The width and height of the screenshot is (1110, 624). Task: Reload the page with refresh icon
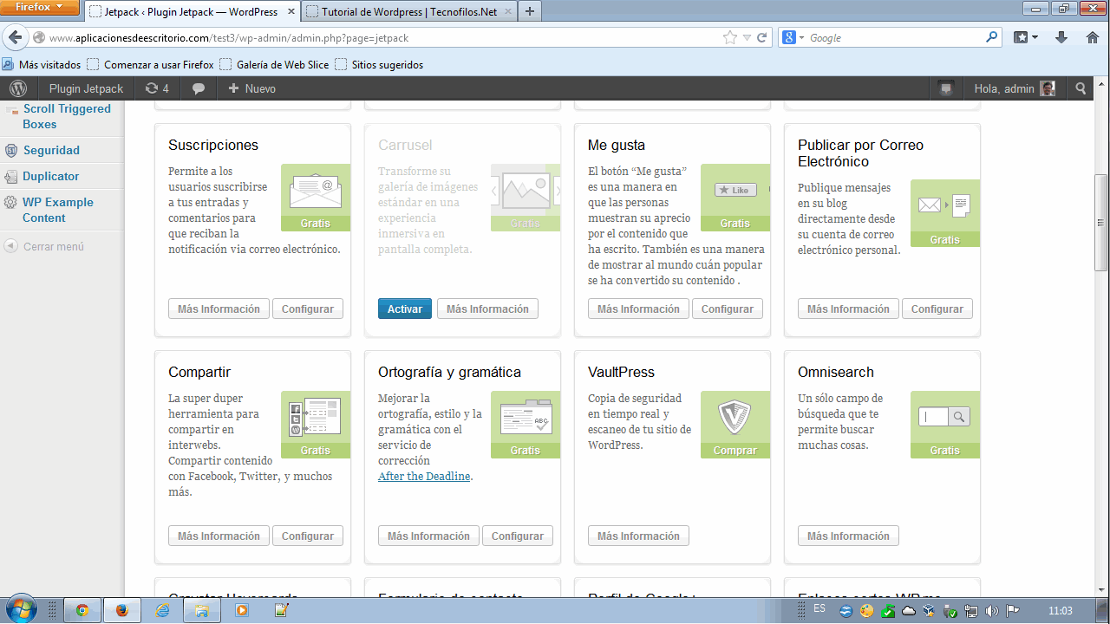click(762, 38)
